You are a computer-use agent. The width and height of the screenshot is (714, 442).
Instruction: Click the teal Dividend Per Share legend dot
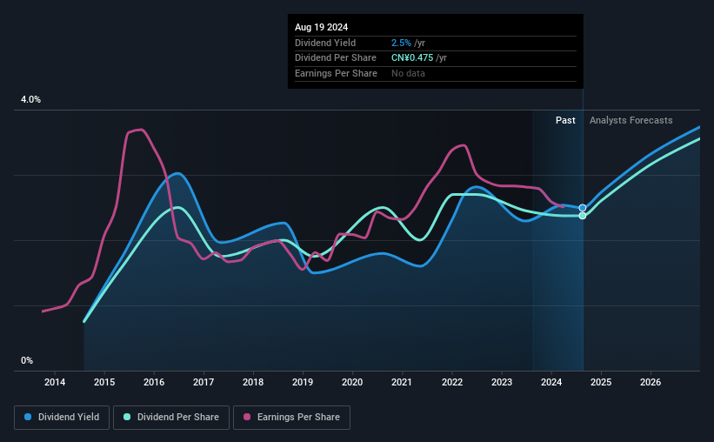pyautogui.click(x=127, y=417)
